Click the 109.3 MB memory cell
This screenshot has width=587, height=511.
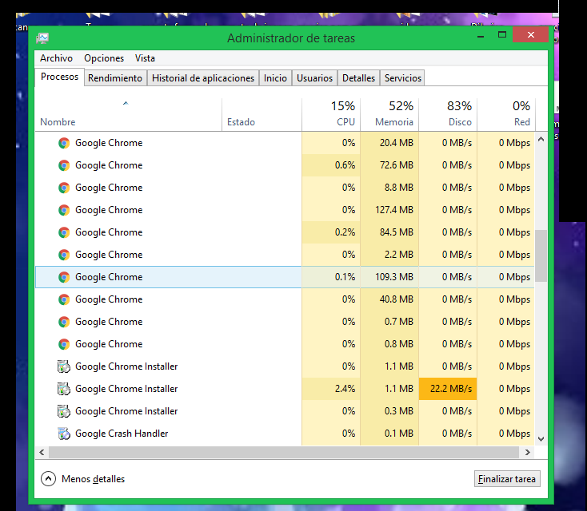[x=389, y=277]
